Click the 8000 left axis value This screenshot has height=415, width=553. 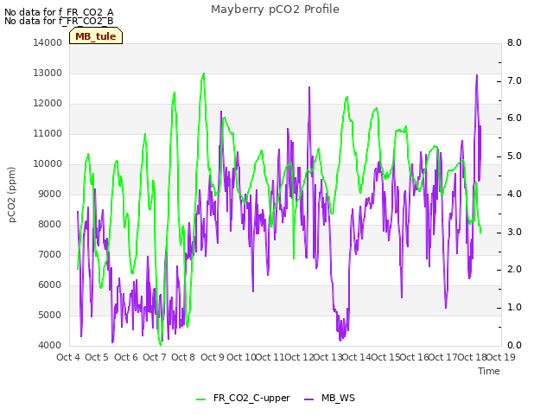(49, 225)
